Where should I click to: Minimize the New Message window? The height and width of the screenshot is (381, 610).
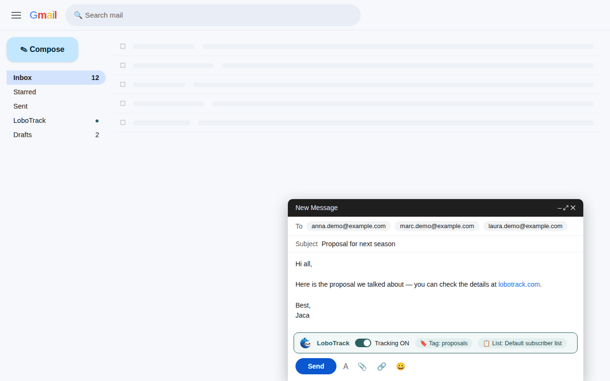click(x=559, y=208)
